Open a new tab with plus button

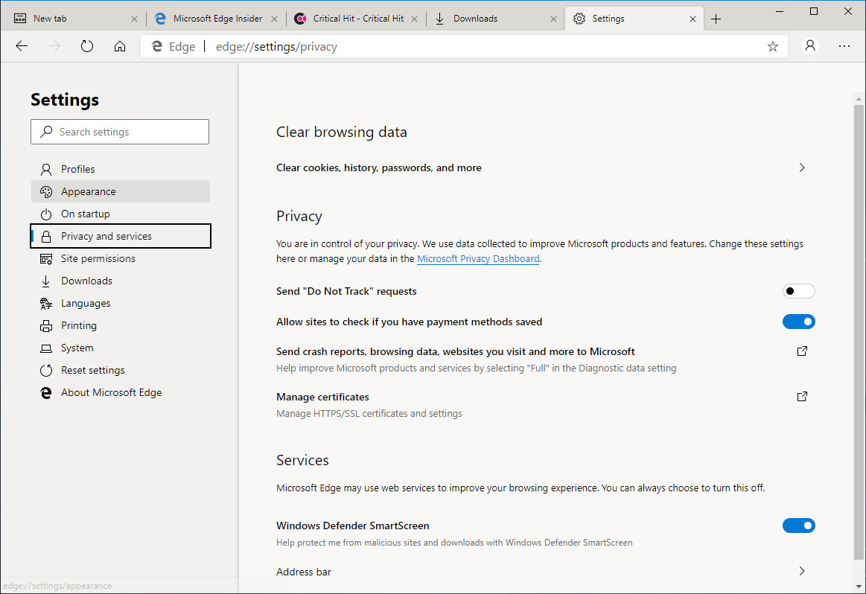point(716,19)
